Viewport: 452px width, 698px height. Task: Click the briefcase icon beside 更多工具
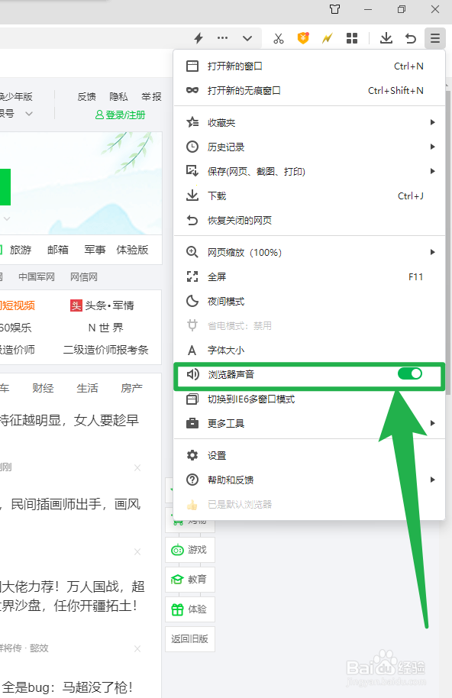(192, 423)
